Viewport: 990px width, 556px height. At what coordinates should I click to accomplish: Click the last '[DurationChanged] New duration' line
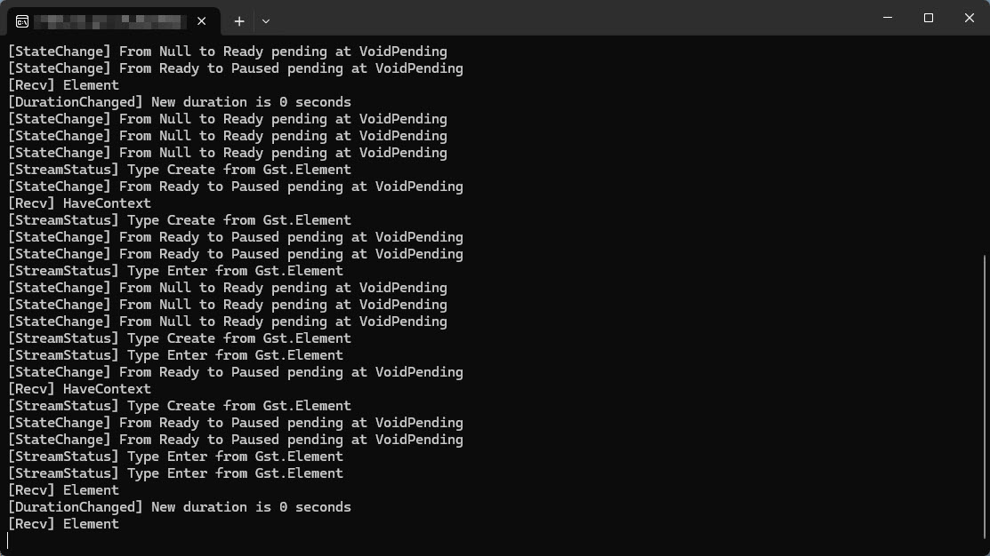[179, 507]
